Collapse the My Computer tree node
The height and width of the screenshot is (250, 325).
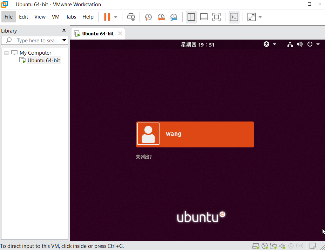click(x=6, y=53)
